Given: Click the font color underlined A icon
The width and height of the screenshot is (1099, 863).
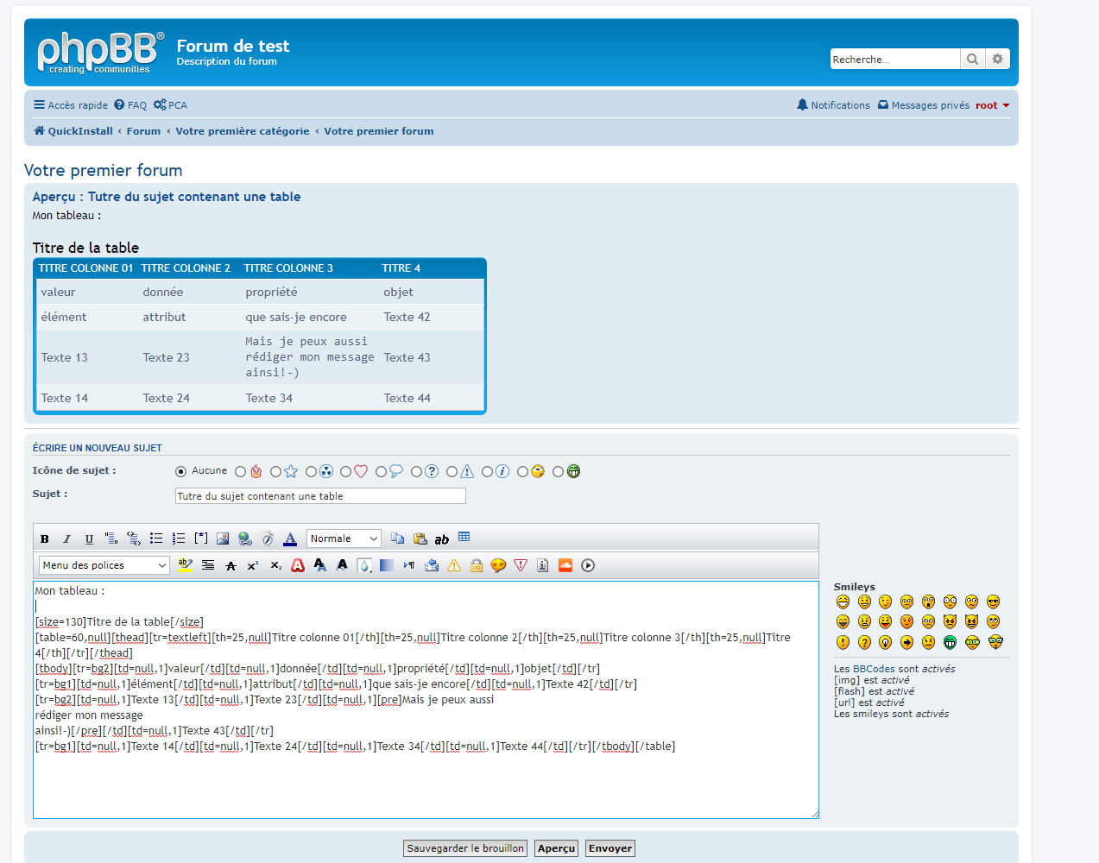Looking at the screenshot, I should pos(290,539).
